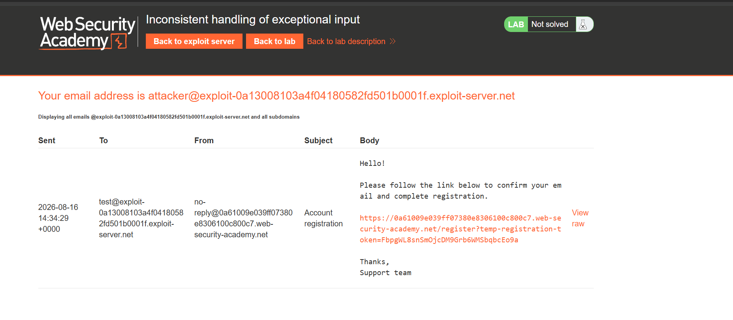
Task: Click the lab flask icon
Action: point(583,24)
